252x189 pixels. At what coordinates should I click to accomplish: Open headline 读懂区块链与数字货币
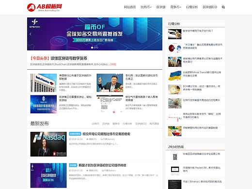69,58
